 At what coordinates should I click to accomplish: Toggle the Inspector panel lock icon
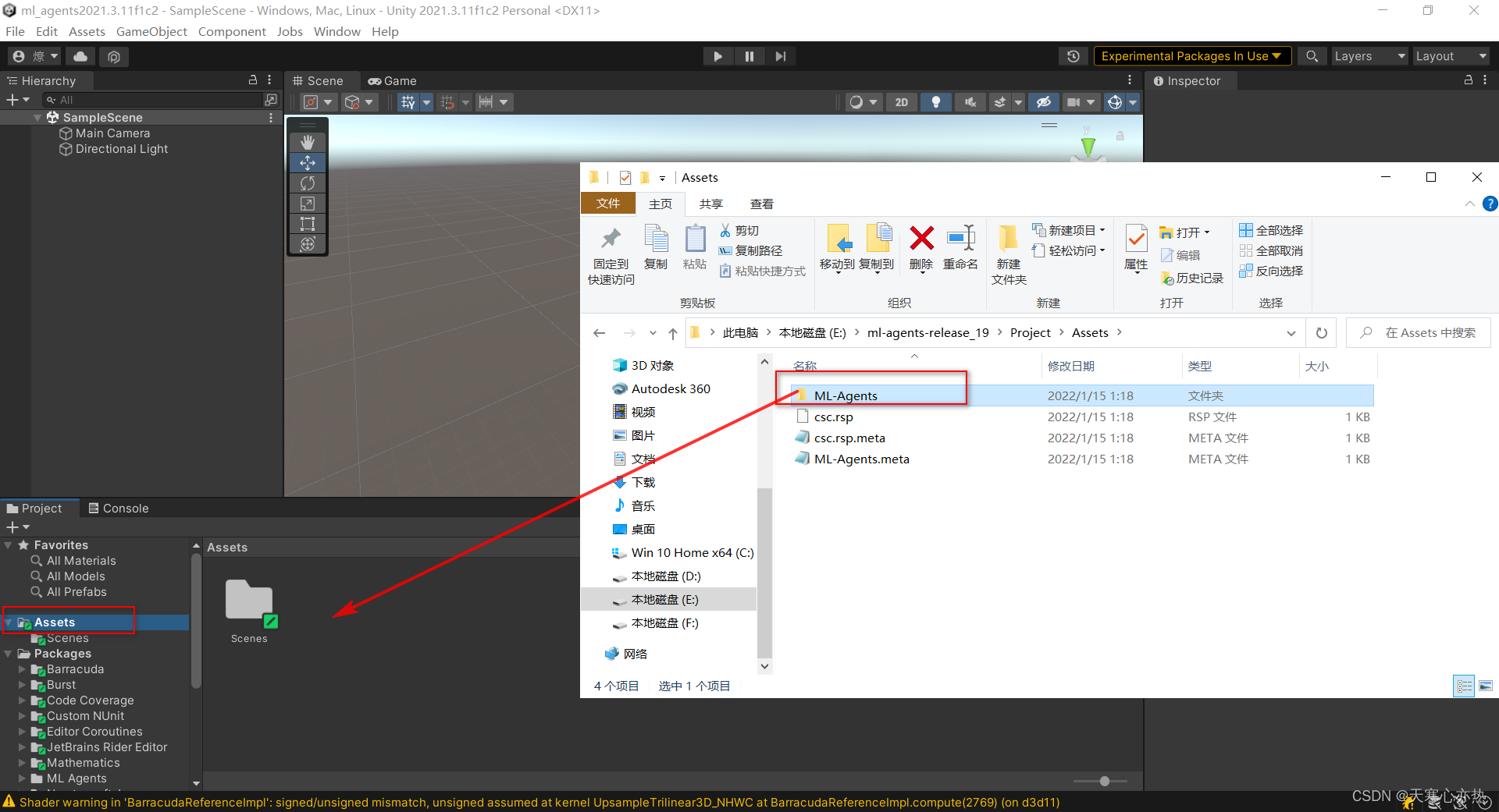(1469, 80)
